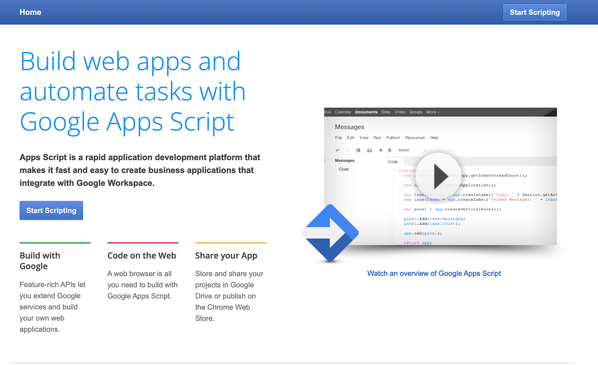
Task: Select the Debug bug icon
Action: click(x=389, y=149)
